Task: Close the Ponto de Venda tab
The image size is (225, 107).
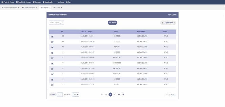Action: [x=37, y=8]
